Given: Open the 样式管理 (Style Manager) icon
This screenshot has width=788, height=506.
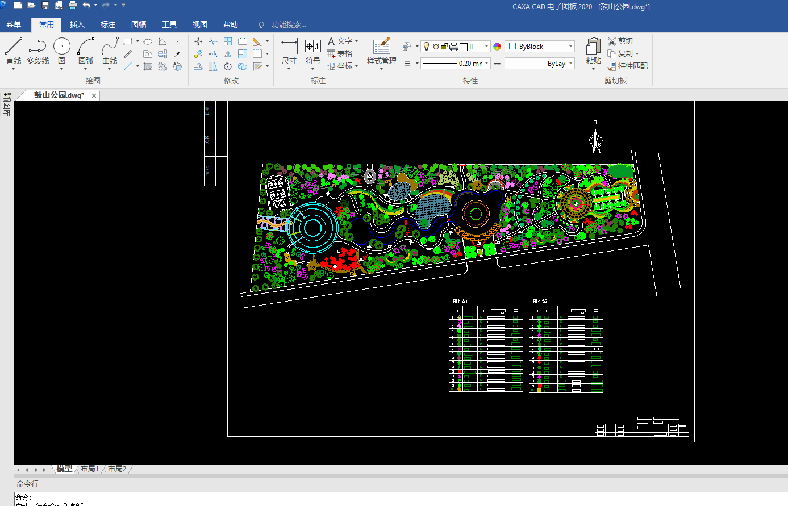Looking at the screenshot, I should click(x=381, y=47).
